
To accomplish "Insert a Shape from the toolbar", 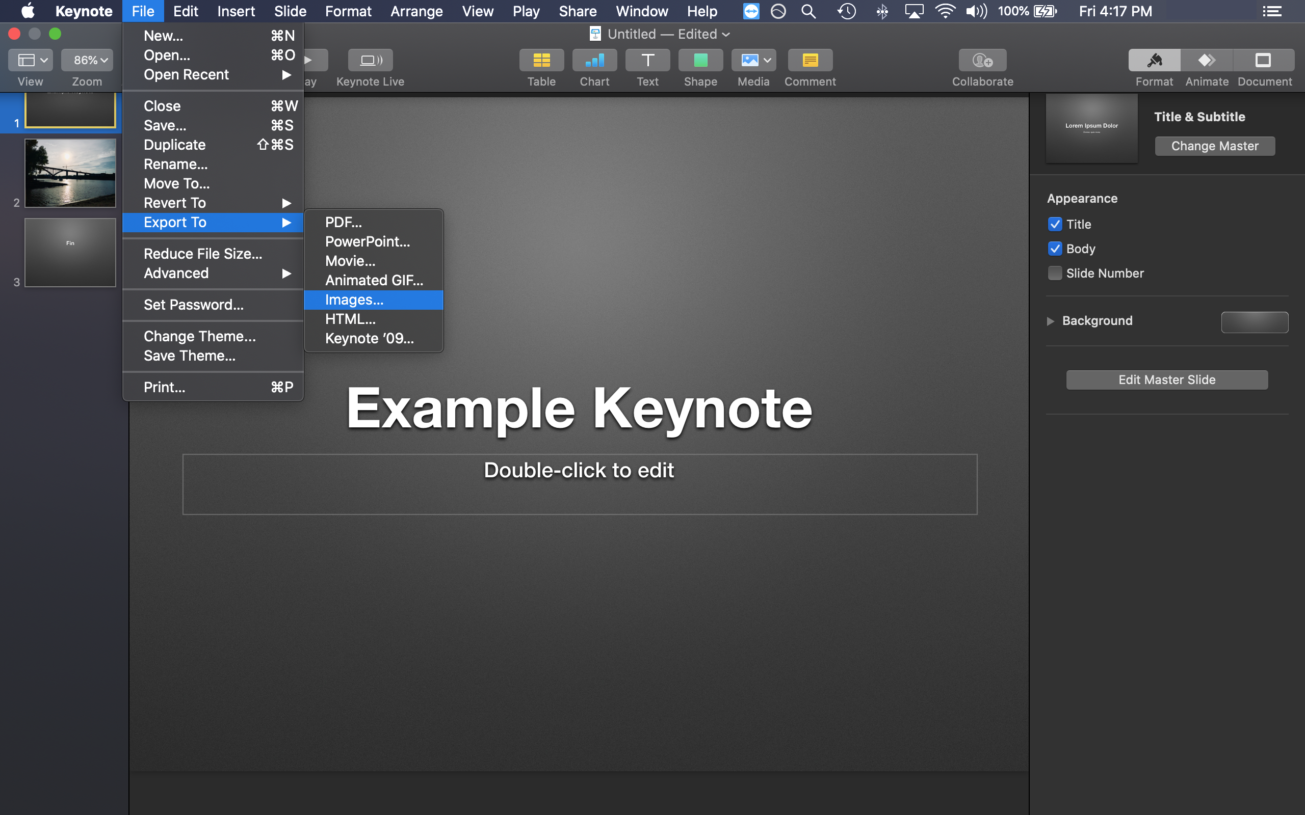I will [700, 60].
